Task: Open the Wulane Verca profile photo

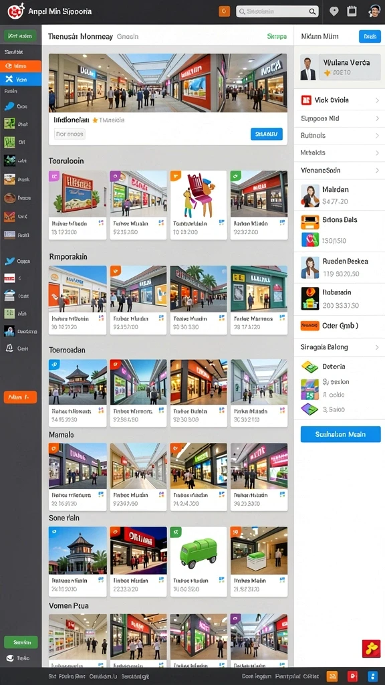Action: coord(308,69)
